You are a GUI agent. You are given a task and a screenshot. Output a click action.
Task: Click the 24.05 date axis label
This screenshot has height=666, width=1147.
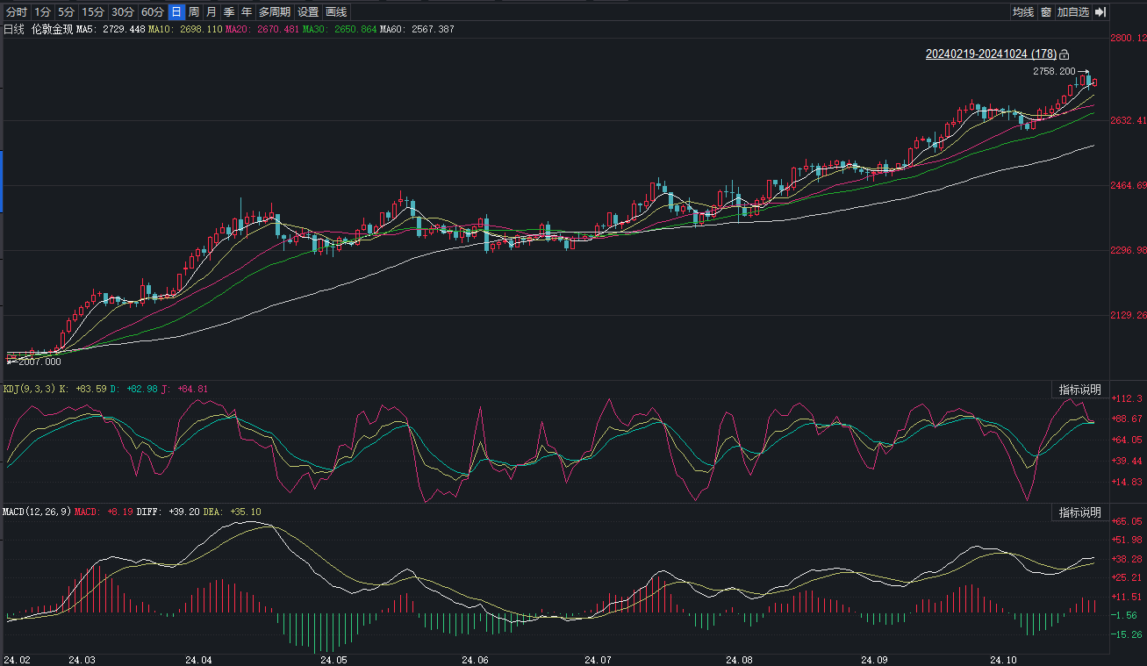click(333, 659)
